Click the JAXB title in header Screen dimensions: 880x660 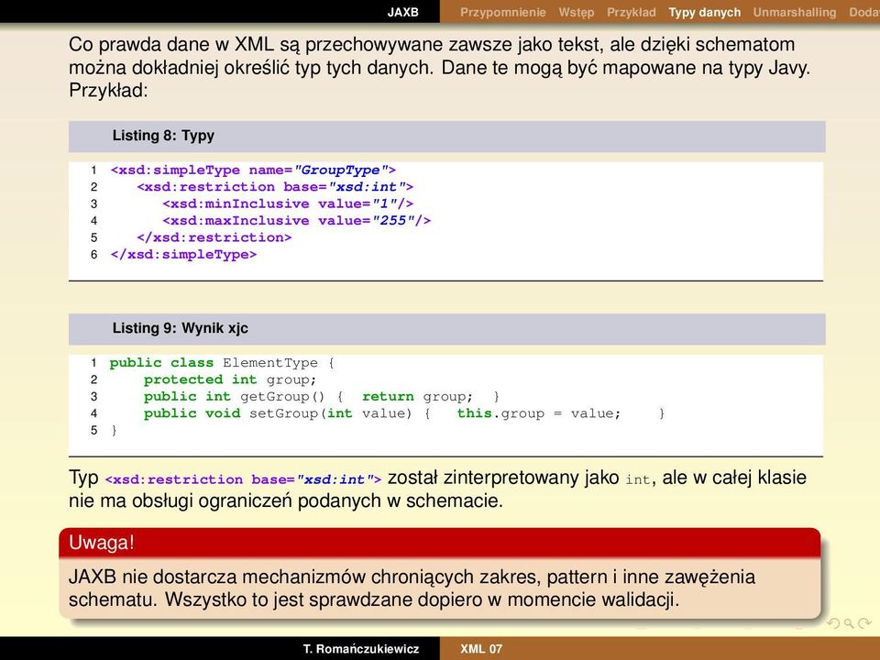tap(403, 12)
